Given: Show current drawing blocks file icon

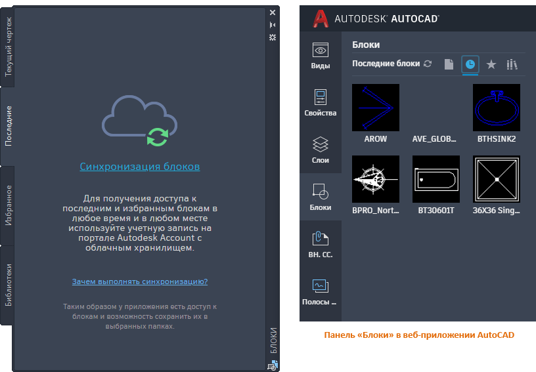Looking at the screenshot, I should 449,64.
